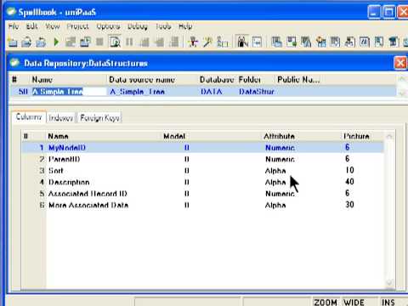Click the Public Na... column header
408x306 pixels.
(x=298, y=80)
